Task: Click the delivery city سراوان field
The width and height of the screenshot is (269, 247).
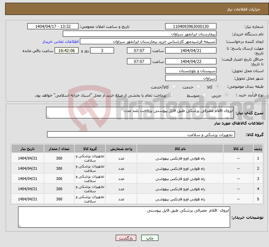Action: point(191,78)
